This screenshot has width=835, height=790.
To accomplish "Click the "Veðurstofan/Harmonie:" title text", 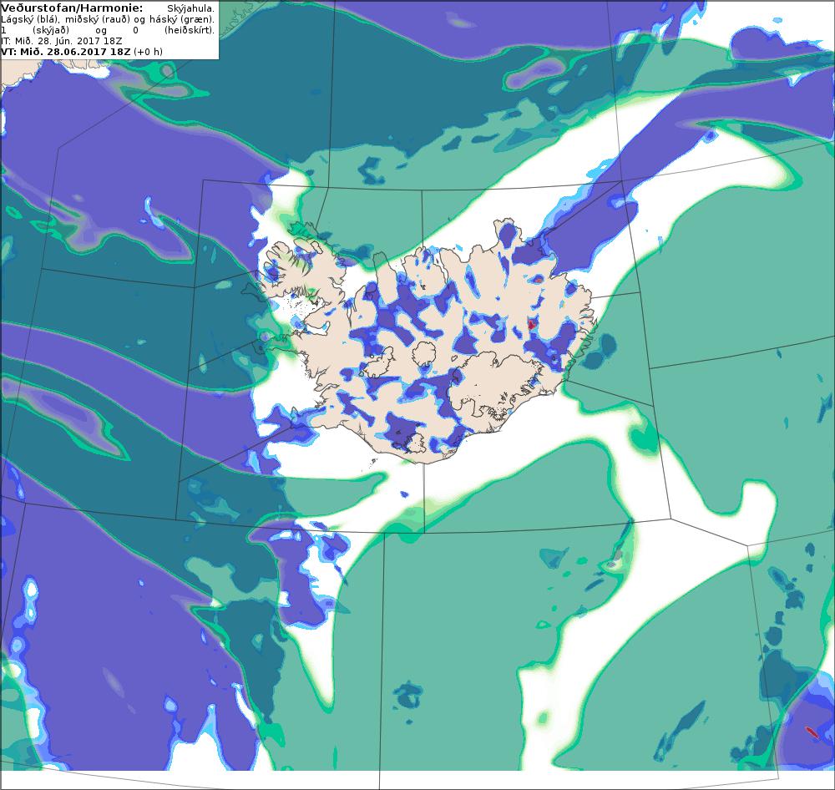I will pos(72,8).
